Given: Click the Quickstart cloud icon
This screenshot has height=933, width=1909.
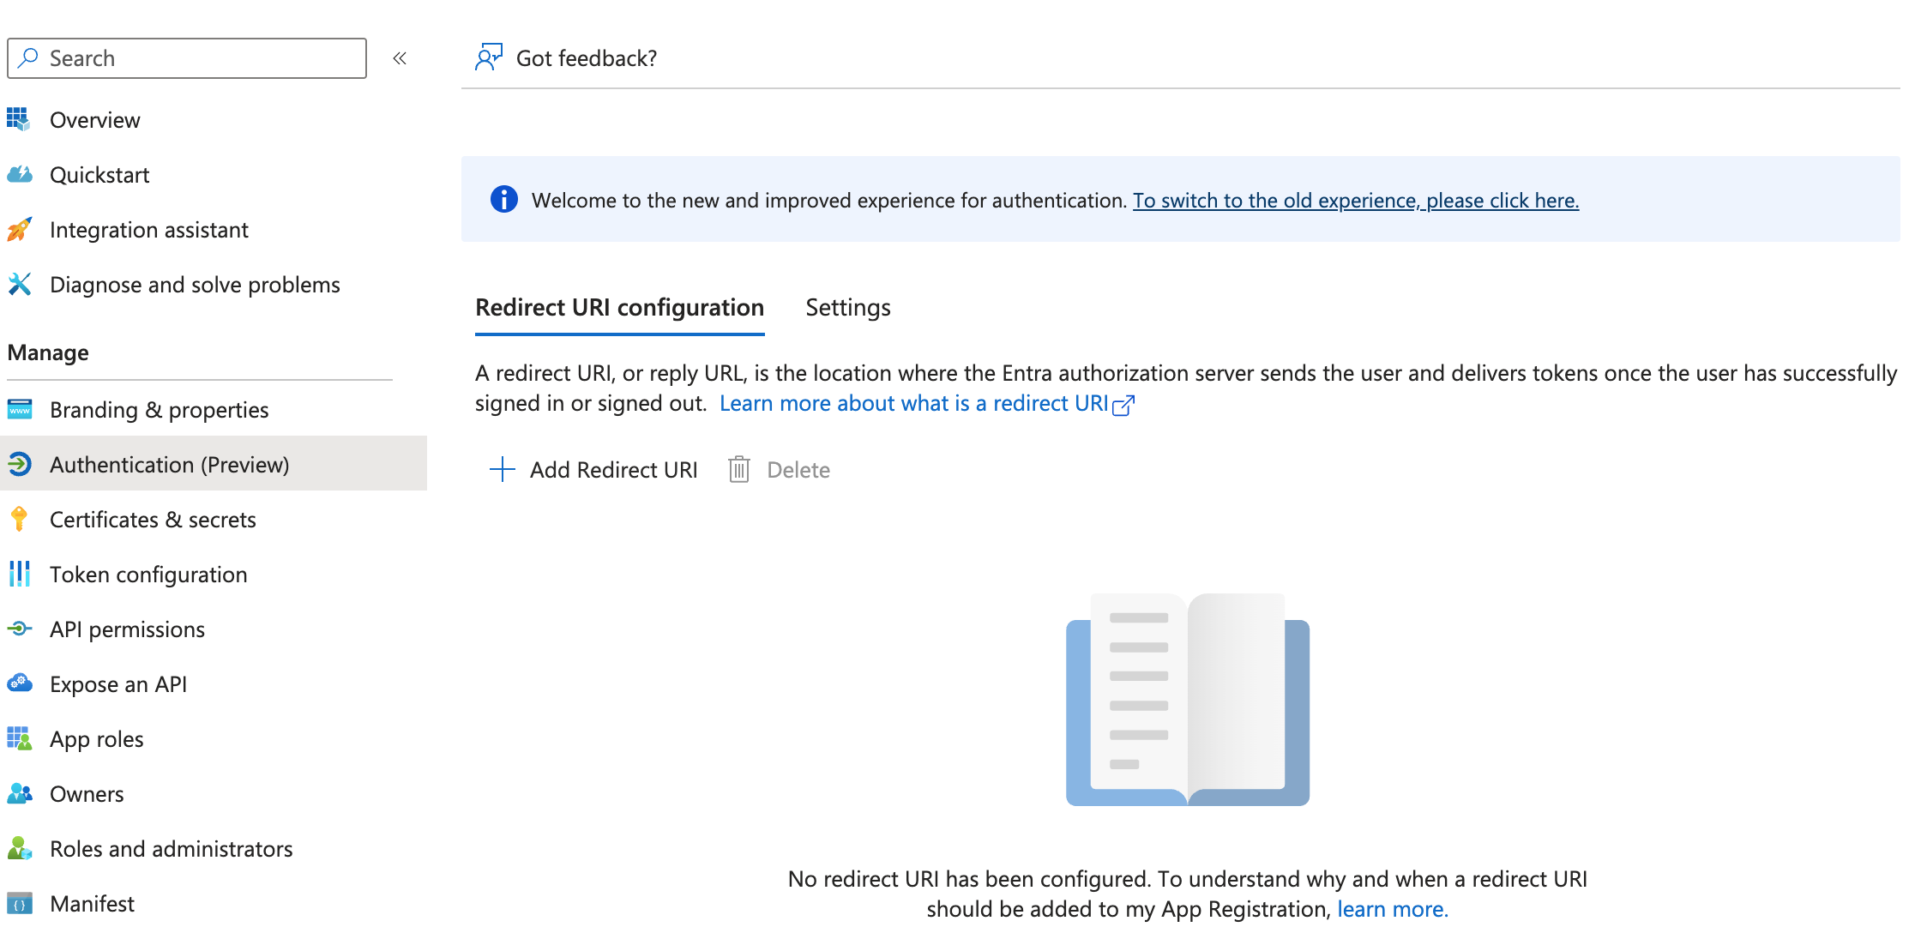Looking at the screenshot, I should pos(19,174).
